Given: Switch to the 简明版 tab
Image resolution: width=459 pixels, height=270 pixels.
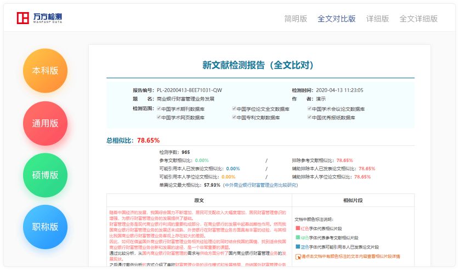Looking at the screenshot, I should coord(296,19).
